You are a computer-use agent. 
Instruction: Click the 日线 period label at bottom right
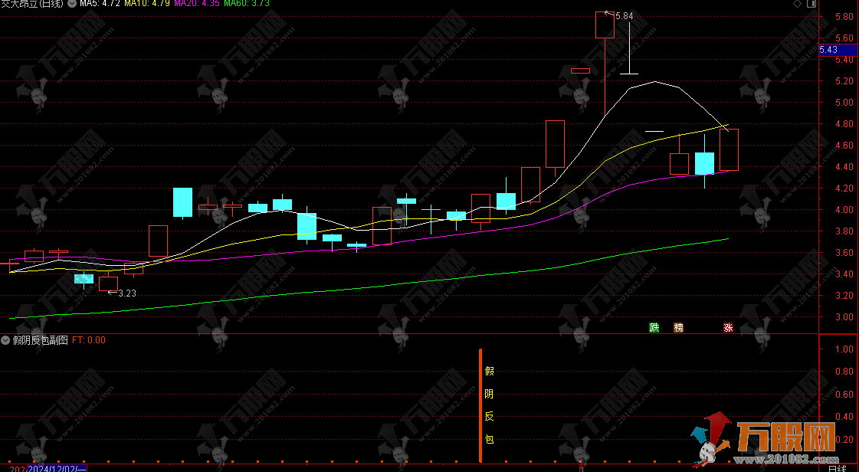837,469
